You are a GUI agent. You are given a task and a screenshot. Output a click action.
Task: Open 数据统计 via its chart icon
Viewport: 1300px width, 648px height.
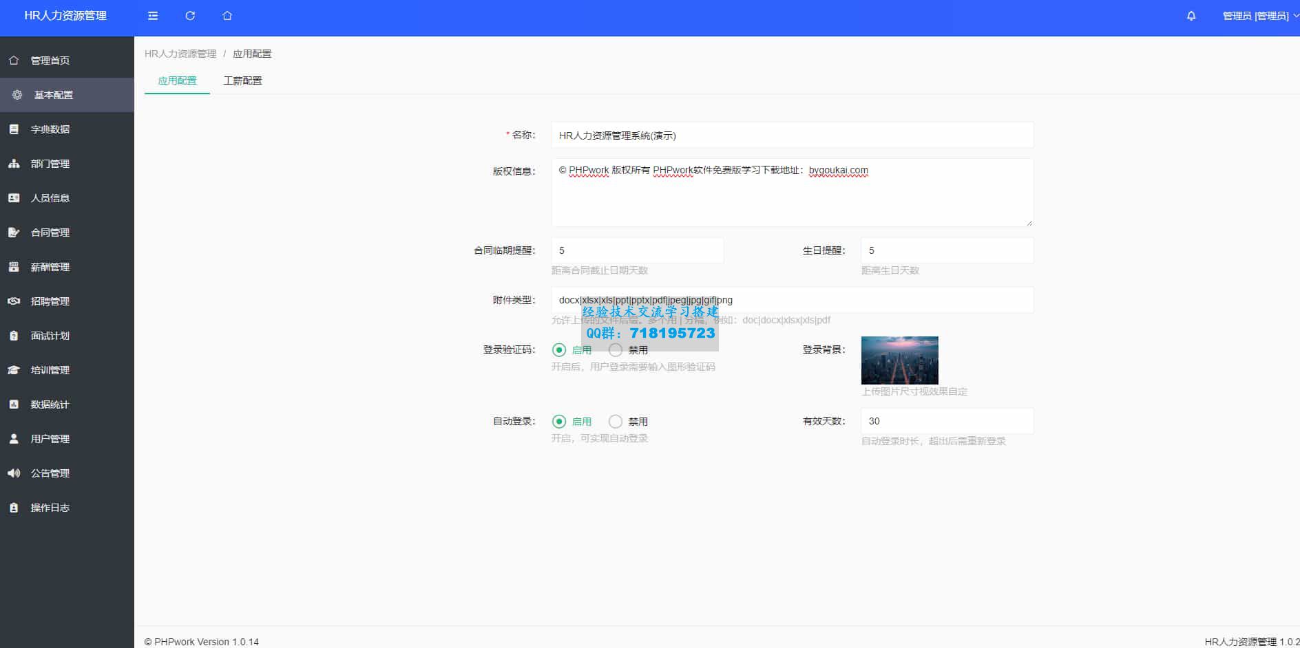pyautogui.click(x=14, y=404)
